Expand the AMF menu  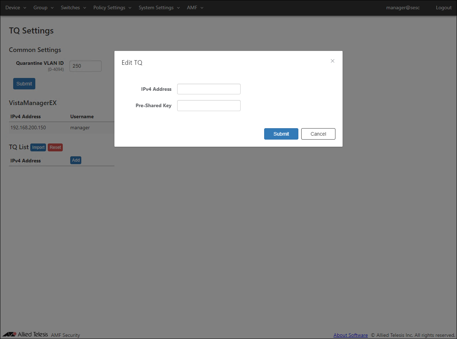tap(195, 7)
